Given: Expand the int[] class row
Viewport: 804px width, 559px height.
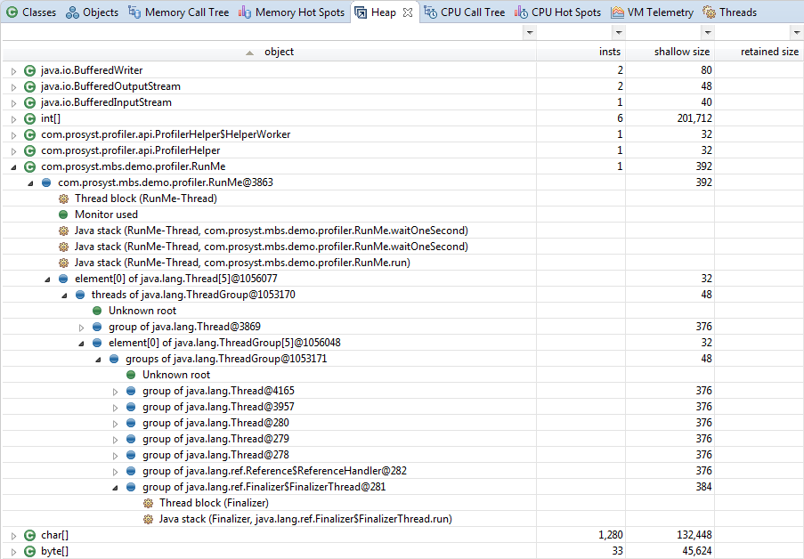Looking at the screenshot, I should click(13, 118).
